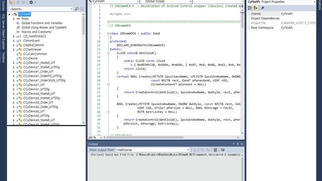Click the Global Functions icon

(x=18, y=23)
